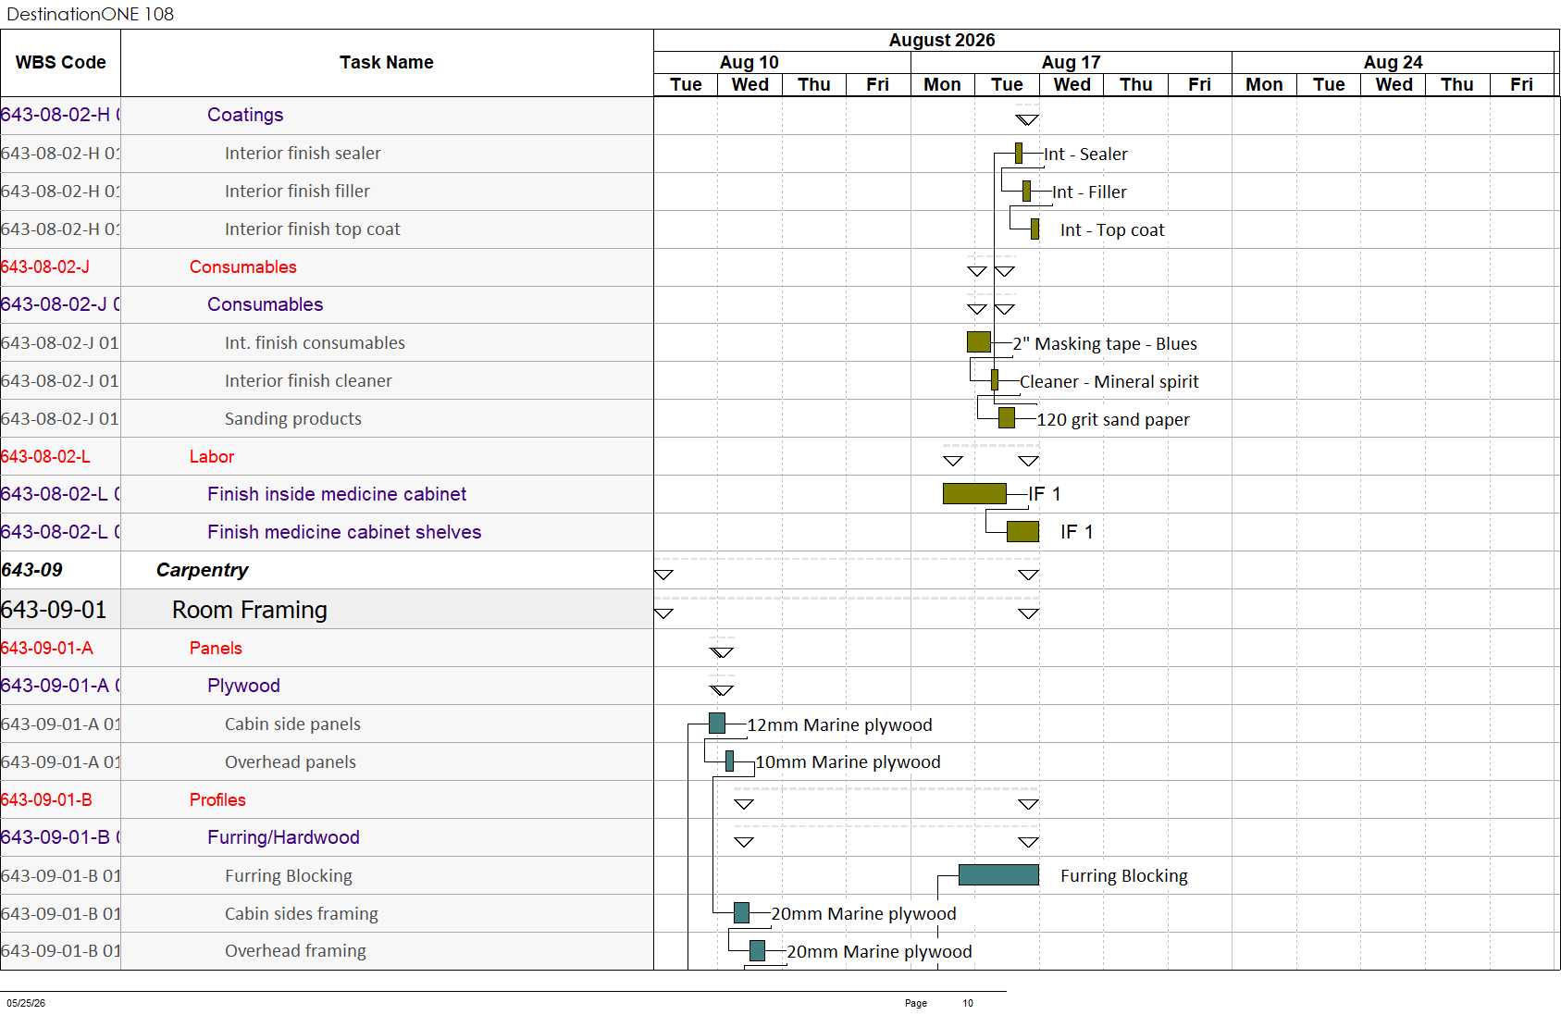Viewport: 1561px width, 1015px height.
Task: Click the Int - Top coat bar label
Action: tap(1112, 230)
